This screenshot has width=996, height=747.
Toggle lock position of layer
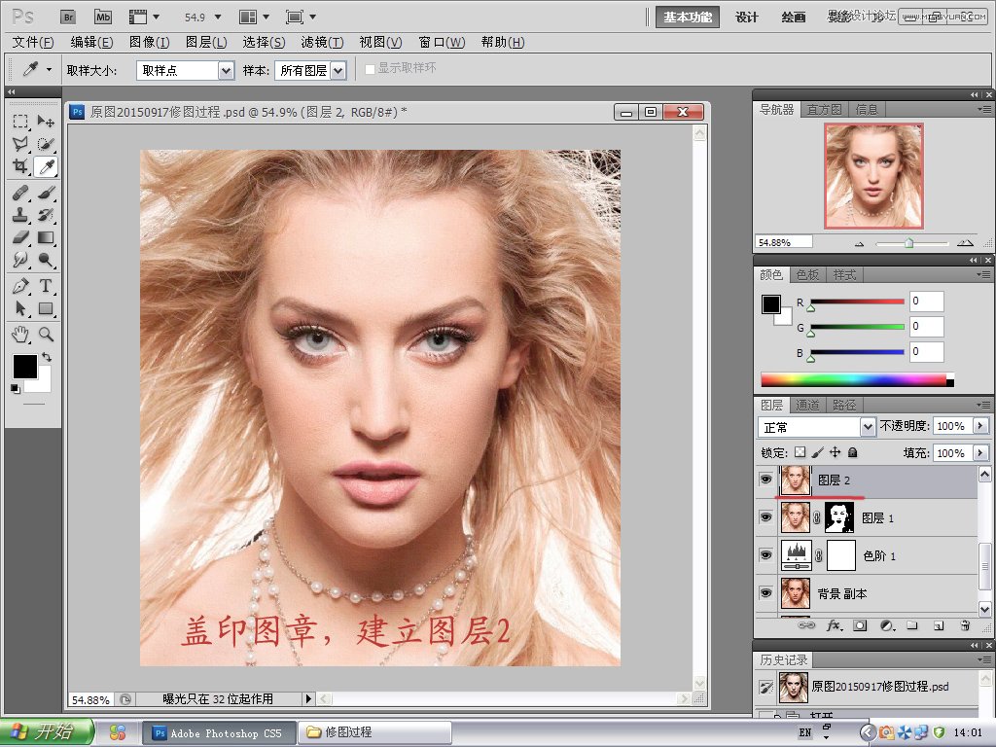click(836, 452)
